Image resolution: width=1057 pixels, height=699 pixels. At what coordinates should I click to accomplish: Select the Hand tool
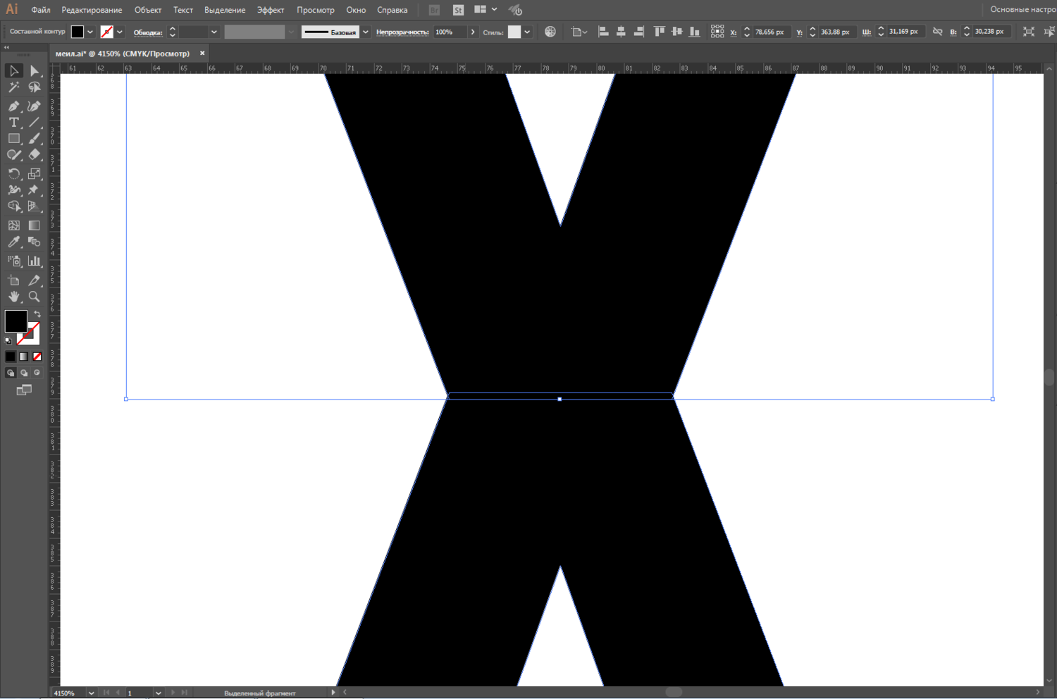click(x=13, y=297)
